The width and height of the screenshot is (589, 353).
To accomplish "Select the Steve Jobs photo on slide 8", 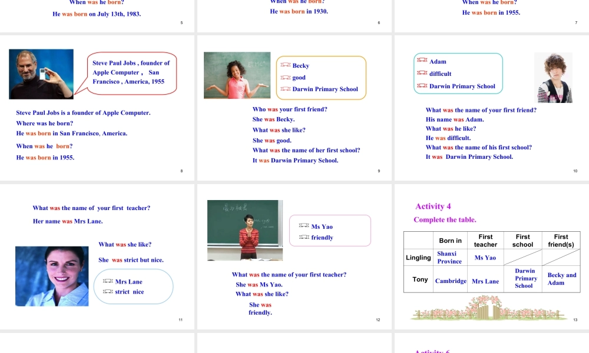I will [41, 74].
